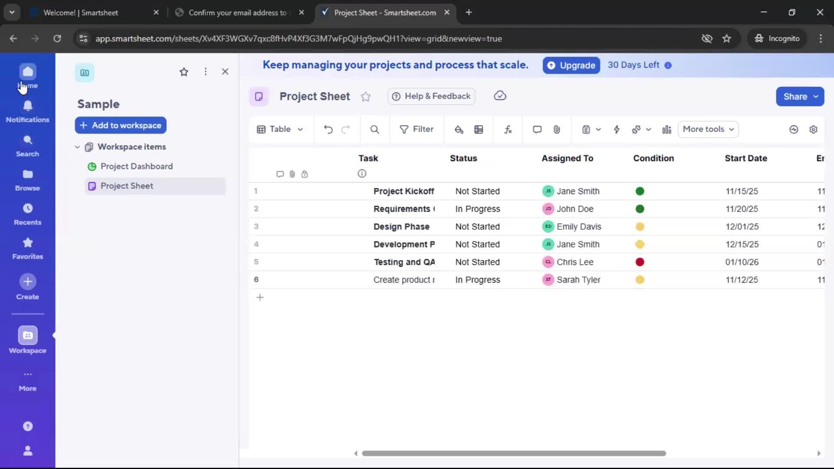Expand the More tools dropdown
This screenshot has width=834, height=469.
click(x=708, y=129)
